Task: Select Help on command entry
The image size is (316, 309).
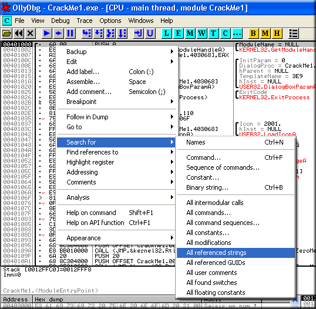Action: click(116, 213)
